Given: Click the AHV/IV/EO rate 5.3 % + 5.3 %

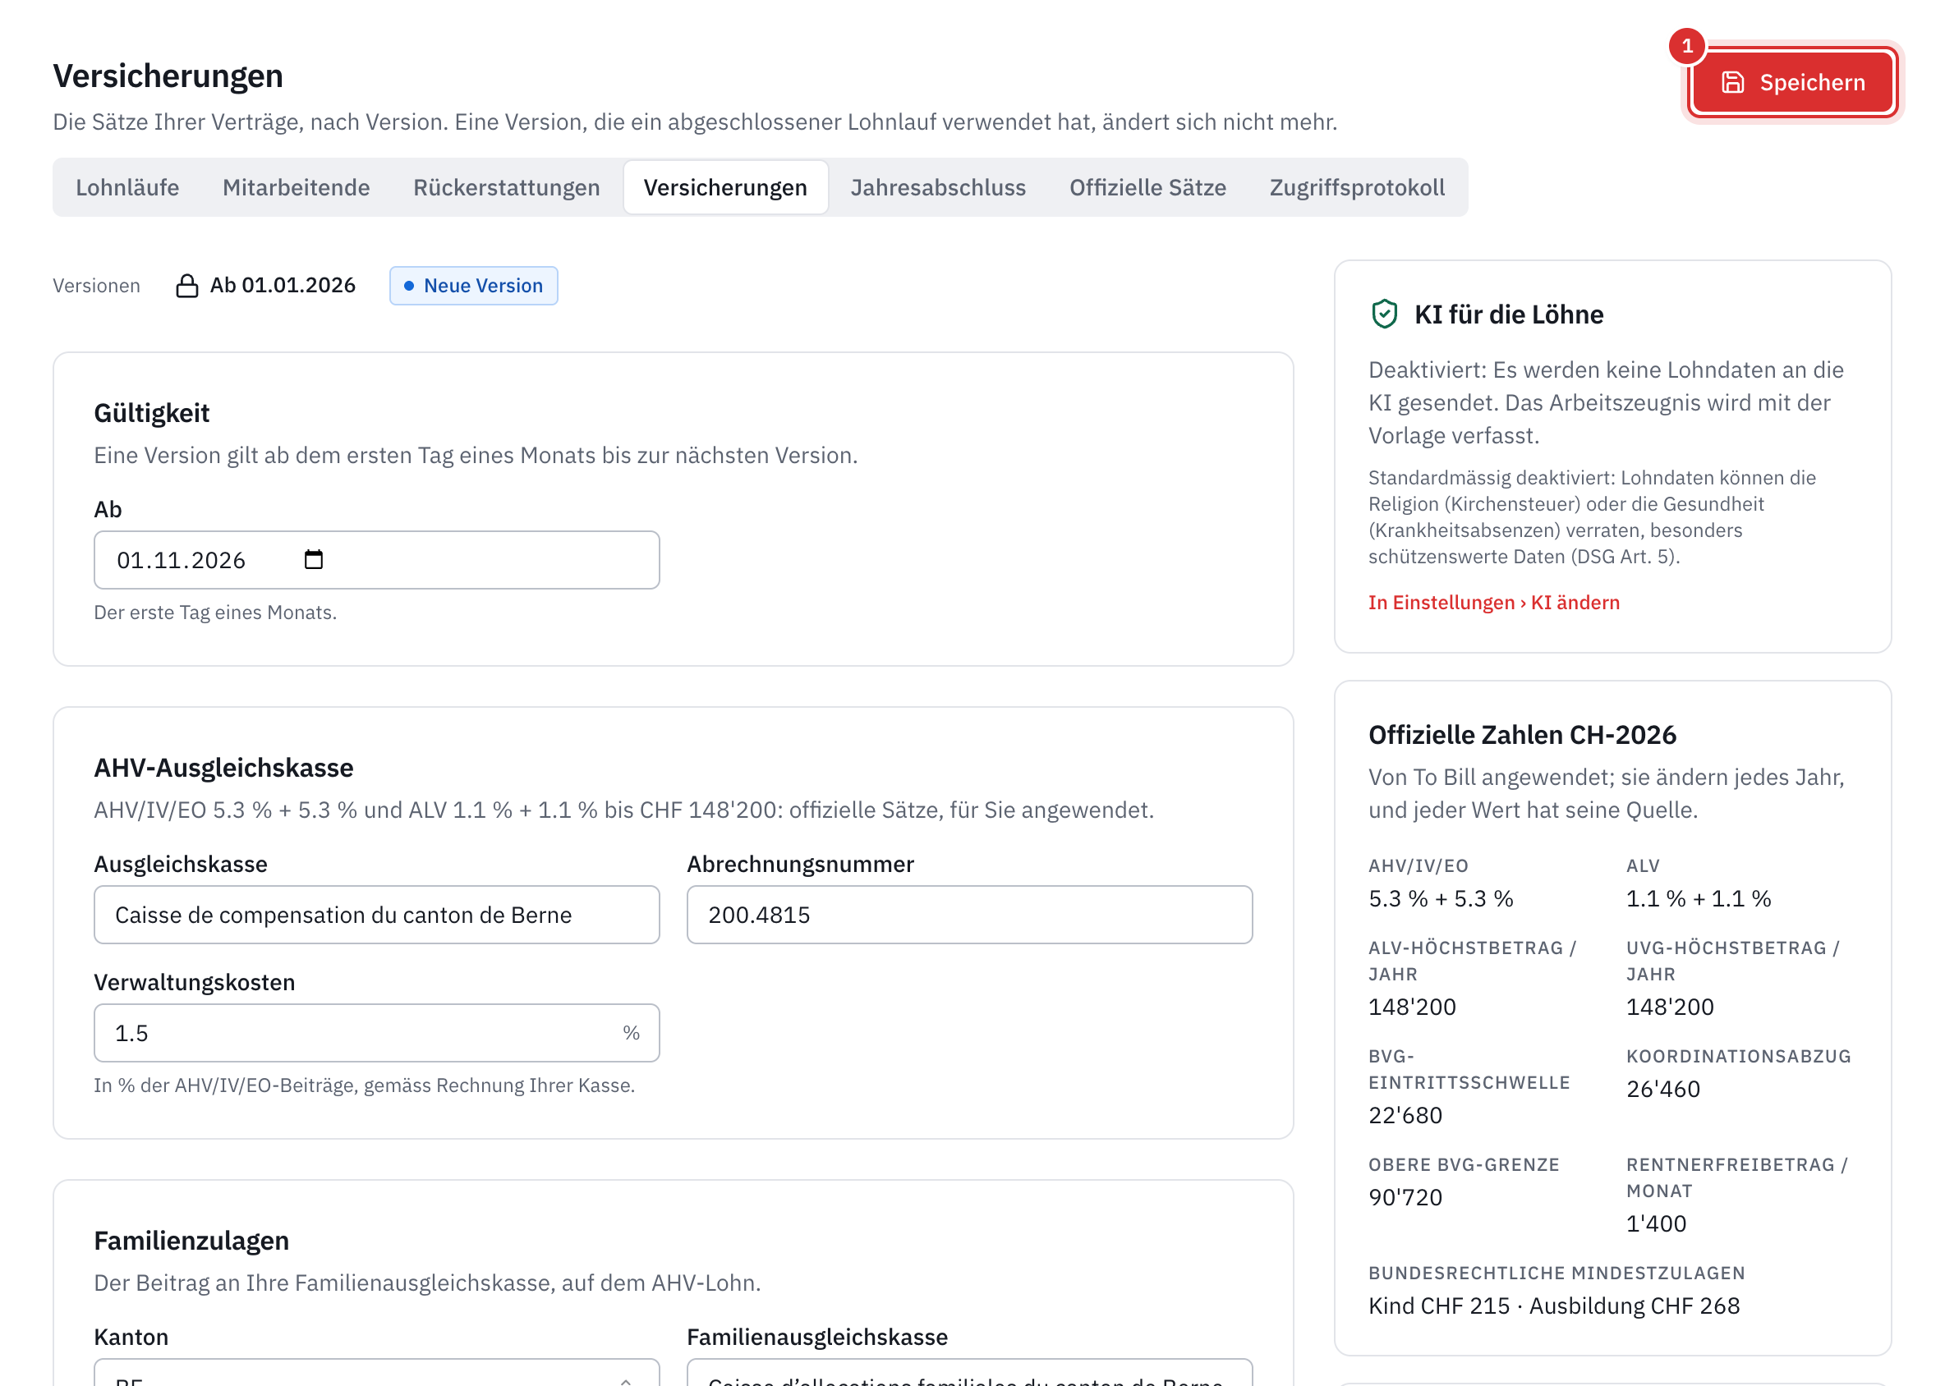Looking at the screenshot, I should click(x=1441, y=897).
